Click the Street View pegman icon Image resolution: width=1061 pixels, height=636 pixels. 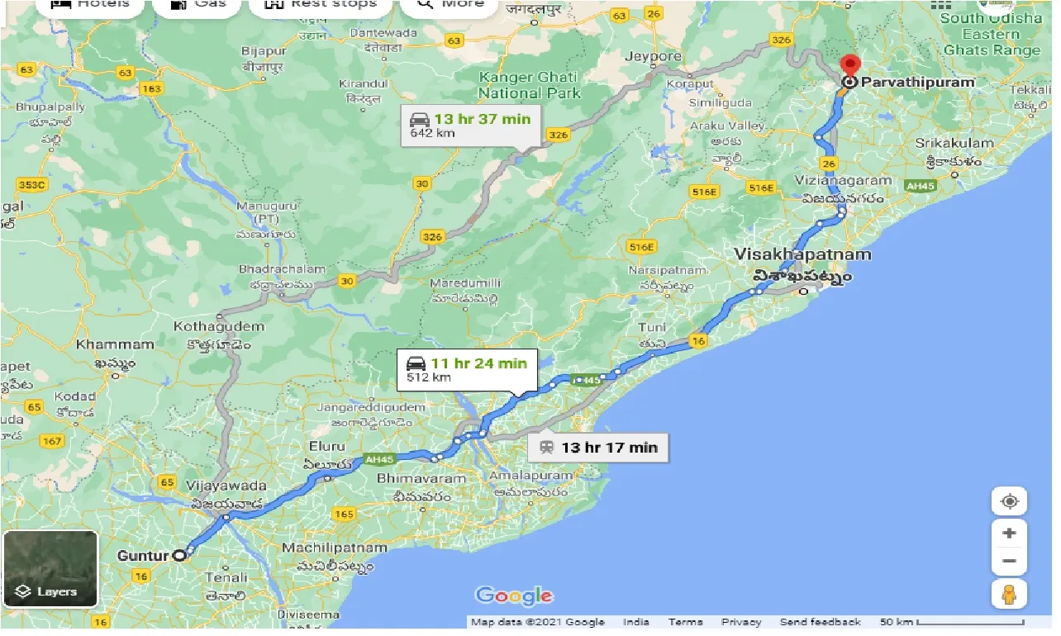click(x=1009, y=594)
